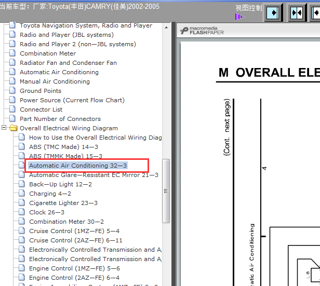
Task: Open Cigarette Lighter 23-3
Action: point(63,203)
